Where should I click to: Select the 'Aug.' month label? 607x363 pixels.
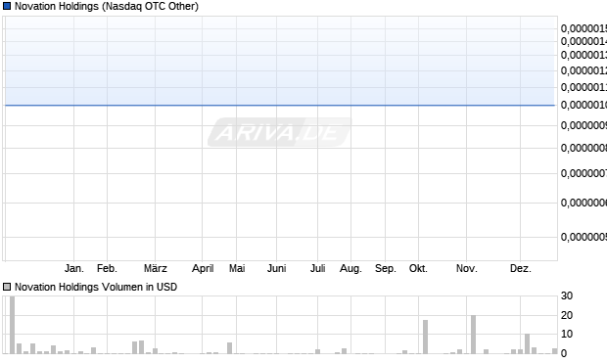click(350, 268)
